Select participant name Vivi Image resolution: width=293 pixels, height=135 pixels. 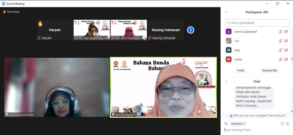coord(237,41)
